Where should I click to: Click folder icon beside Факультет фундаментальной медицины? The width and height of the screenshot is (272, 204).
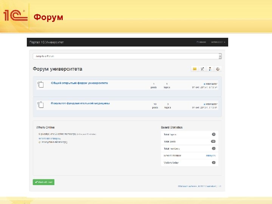(40, 105)
